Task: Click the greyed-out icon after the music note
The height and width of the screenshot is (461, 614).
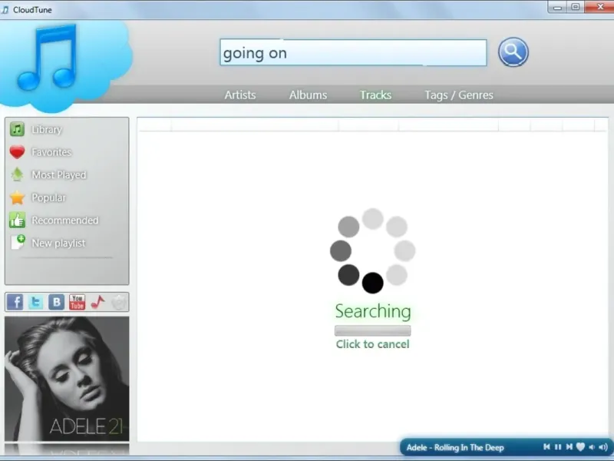Action: pos(119,302)
